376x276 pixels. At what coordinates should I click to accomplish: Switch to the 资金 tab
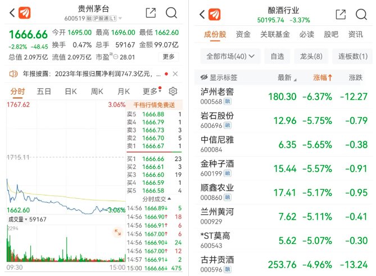point(243,34)
